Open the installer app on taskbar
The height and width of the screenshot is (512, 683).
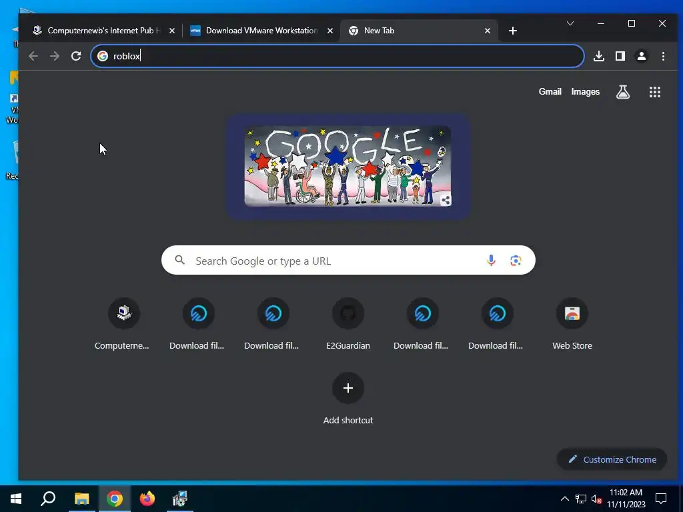(x=179, y=499)
